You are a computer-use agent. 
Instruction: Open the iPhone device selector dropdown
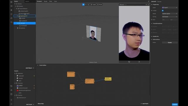coord(123,5)
